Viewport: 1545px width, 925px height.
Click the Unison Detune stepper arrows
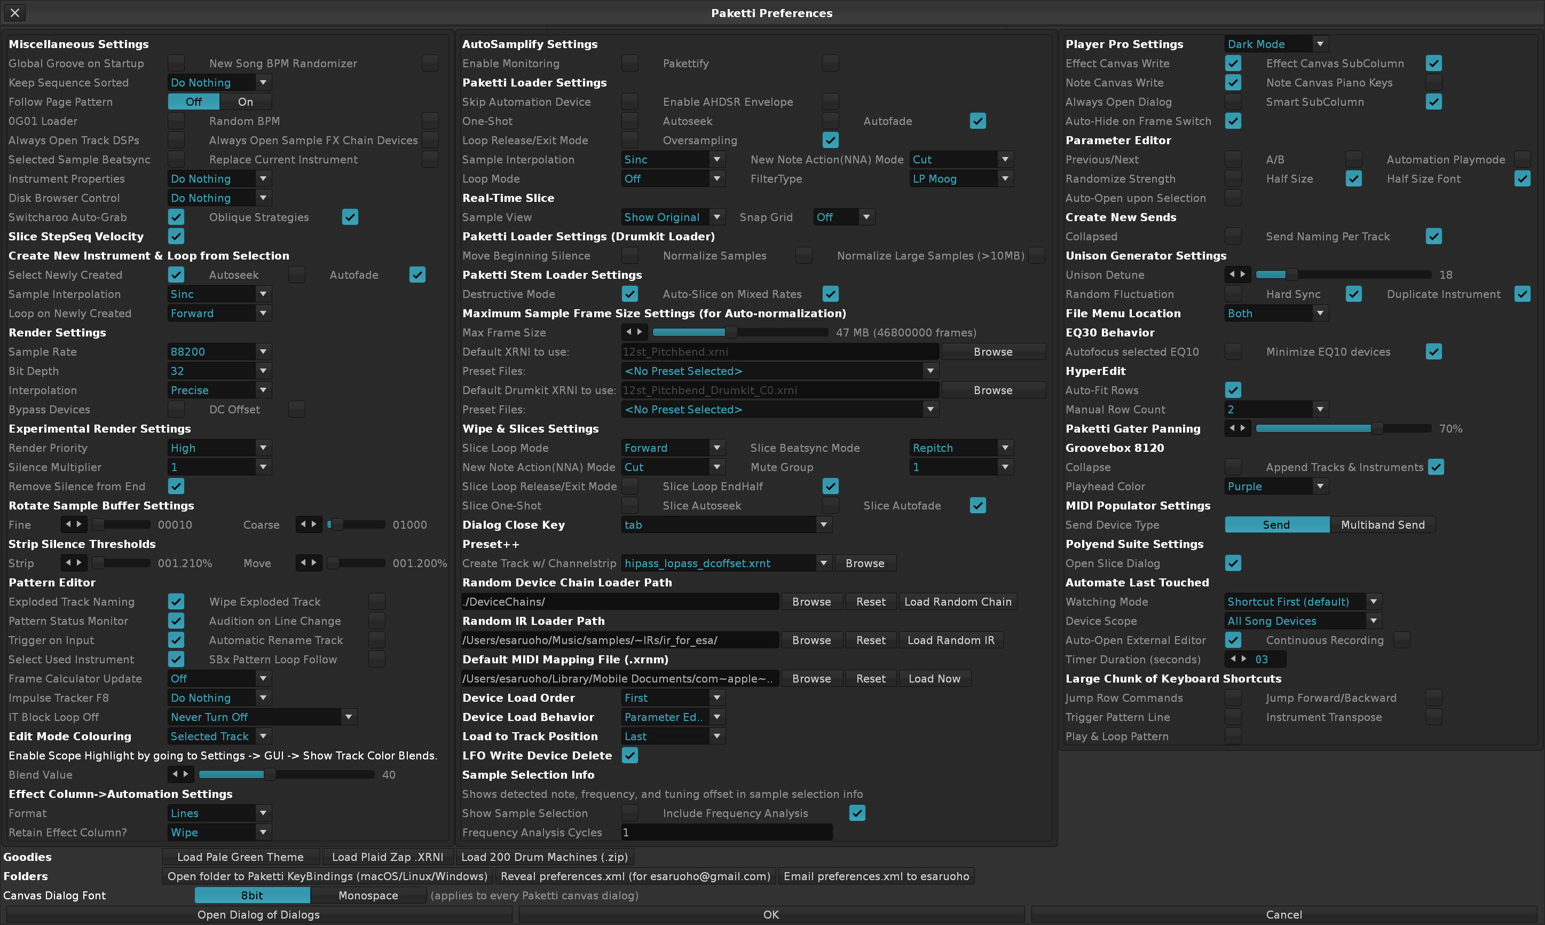[x=1237, y=275]
